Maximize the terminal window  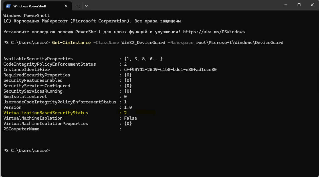click(299, 5)
